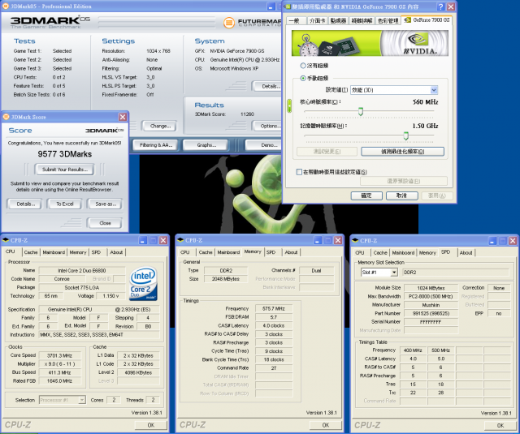Viewport: 520px width, 434px height.
Task: Click the middle CPU-Z window title icon
Action: point(180,240)
